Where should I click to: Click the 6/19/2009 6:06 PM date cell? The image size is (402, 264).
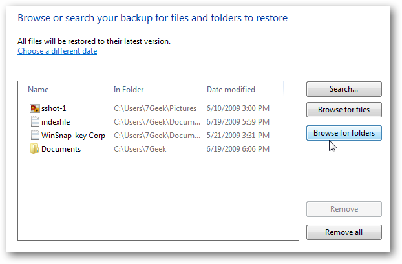(238, 149)
